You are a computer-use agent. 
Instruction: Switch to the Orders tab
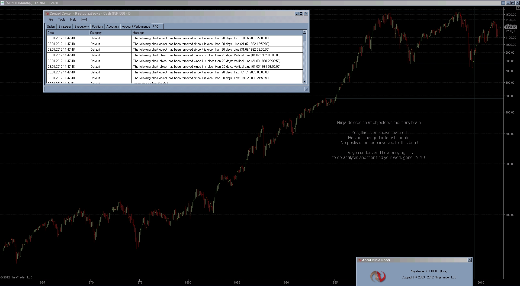pyautogui.click(x=51, y=27)
